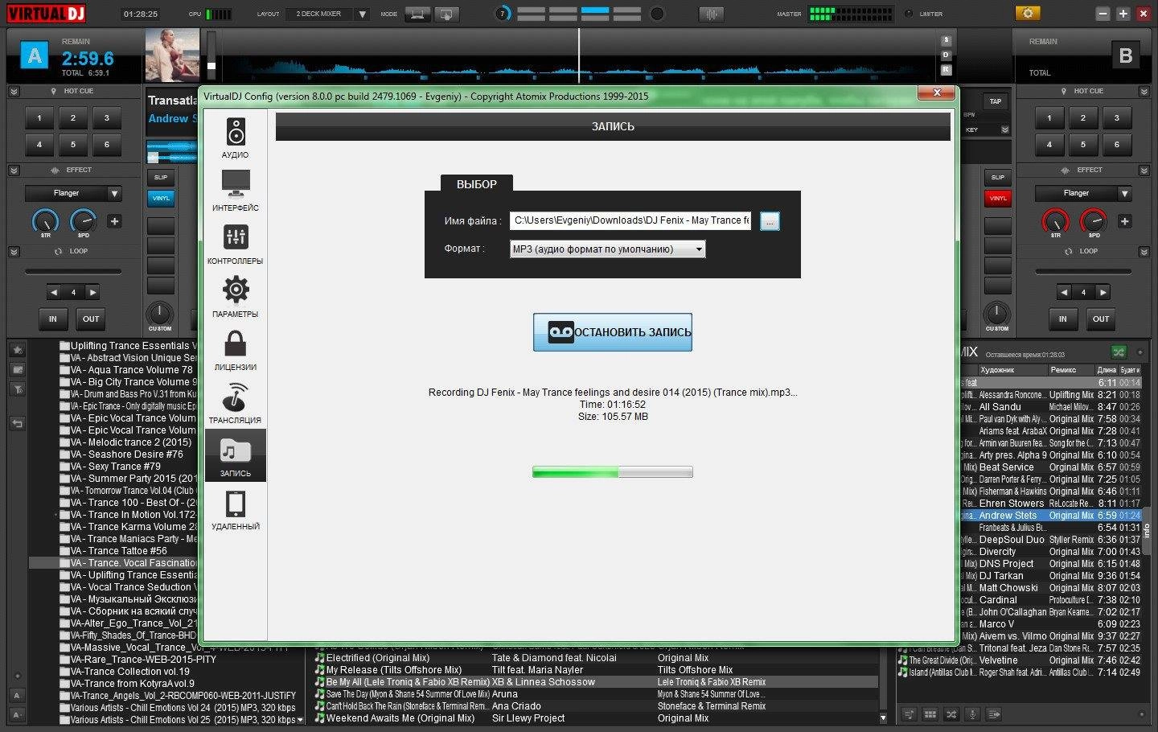
Task: Open the ТРАНСЛЯЦИЯ broadcast section
Action: [235, 403]
